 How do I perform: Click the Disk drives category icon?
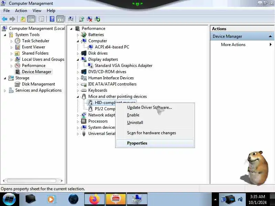(x=84, y=53)
